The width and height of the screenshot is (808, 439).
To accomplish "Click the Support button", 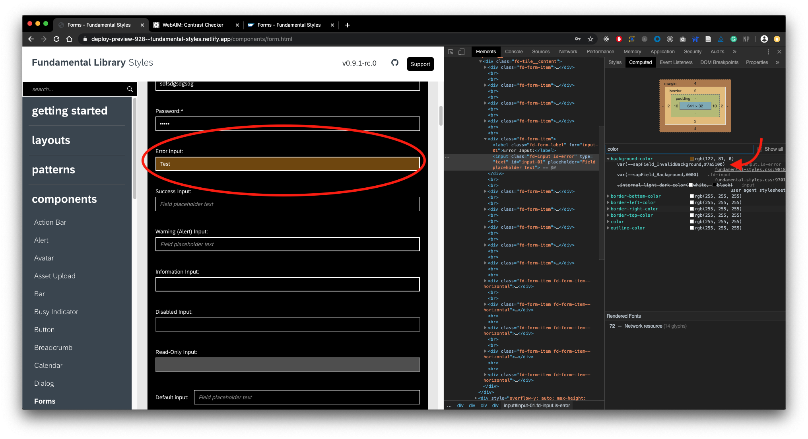I will point(420,64).
